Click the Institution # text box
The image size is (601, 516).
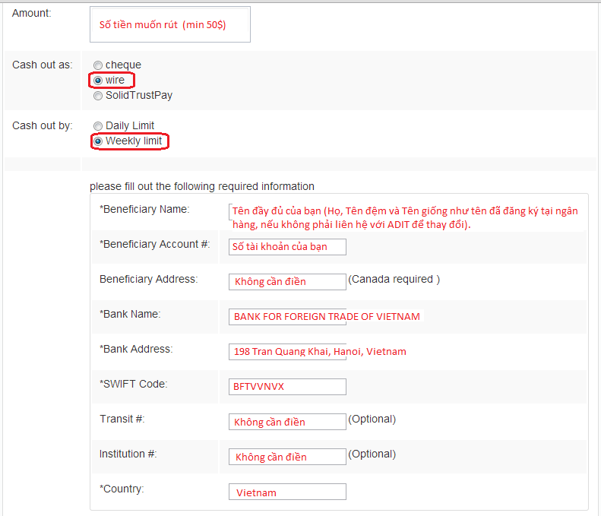[287, 457]
